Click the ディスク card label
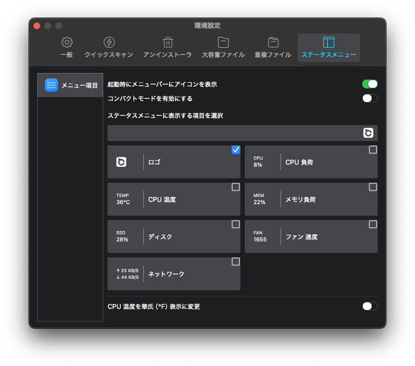Image resolution: width=415 pixels, height=366 pixels. click(160, 237)
